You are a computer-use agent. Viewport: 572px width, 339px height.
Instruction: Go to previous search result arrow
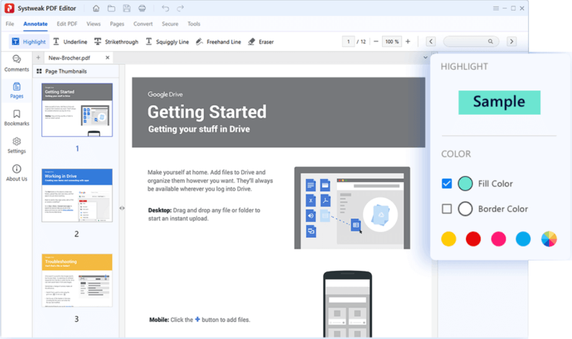431,42
